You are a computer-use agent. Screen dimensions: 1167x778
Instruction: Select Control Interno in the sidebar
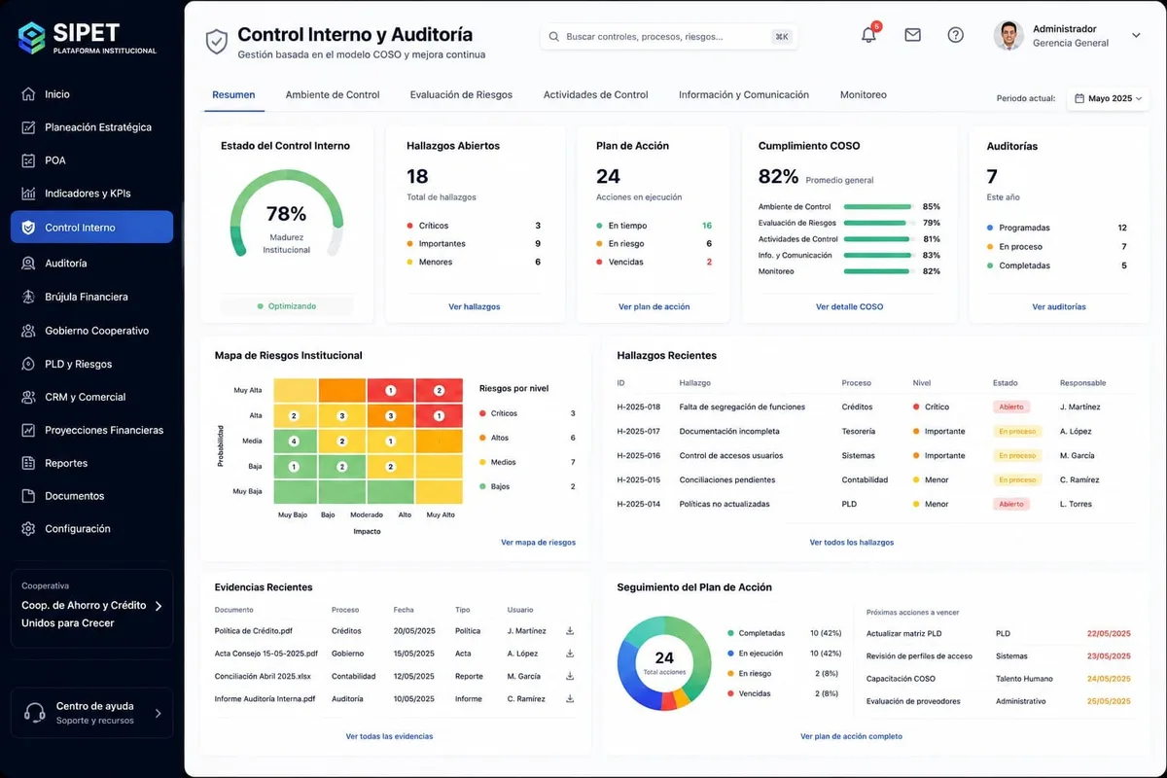coord(91,228)
